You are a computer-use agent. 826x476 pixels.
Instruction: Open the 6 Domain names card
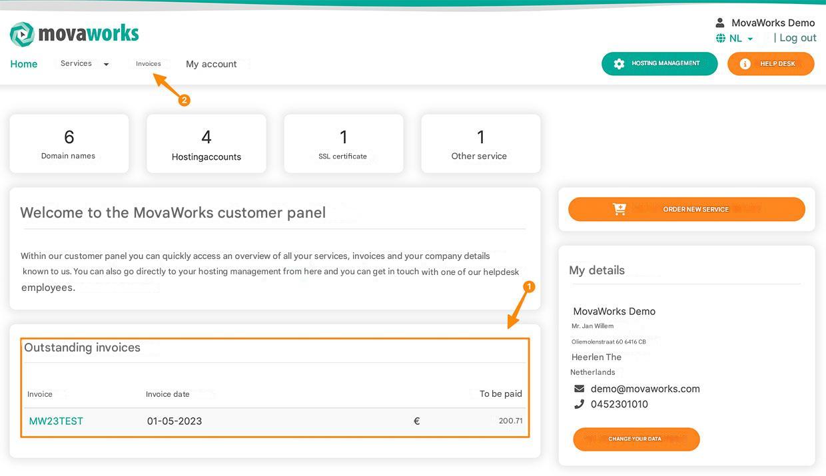69,144
